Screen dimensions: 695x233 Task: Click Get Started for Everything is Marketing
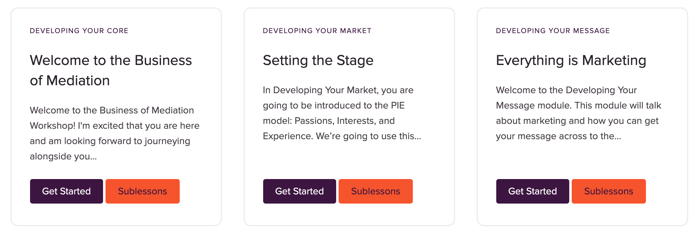[x=532, y=191]
